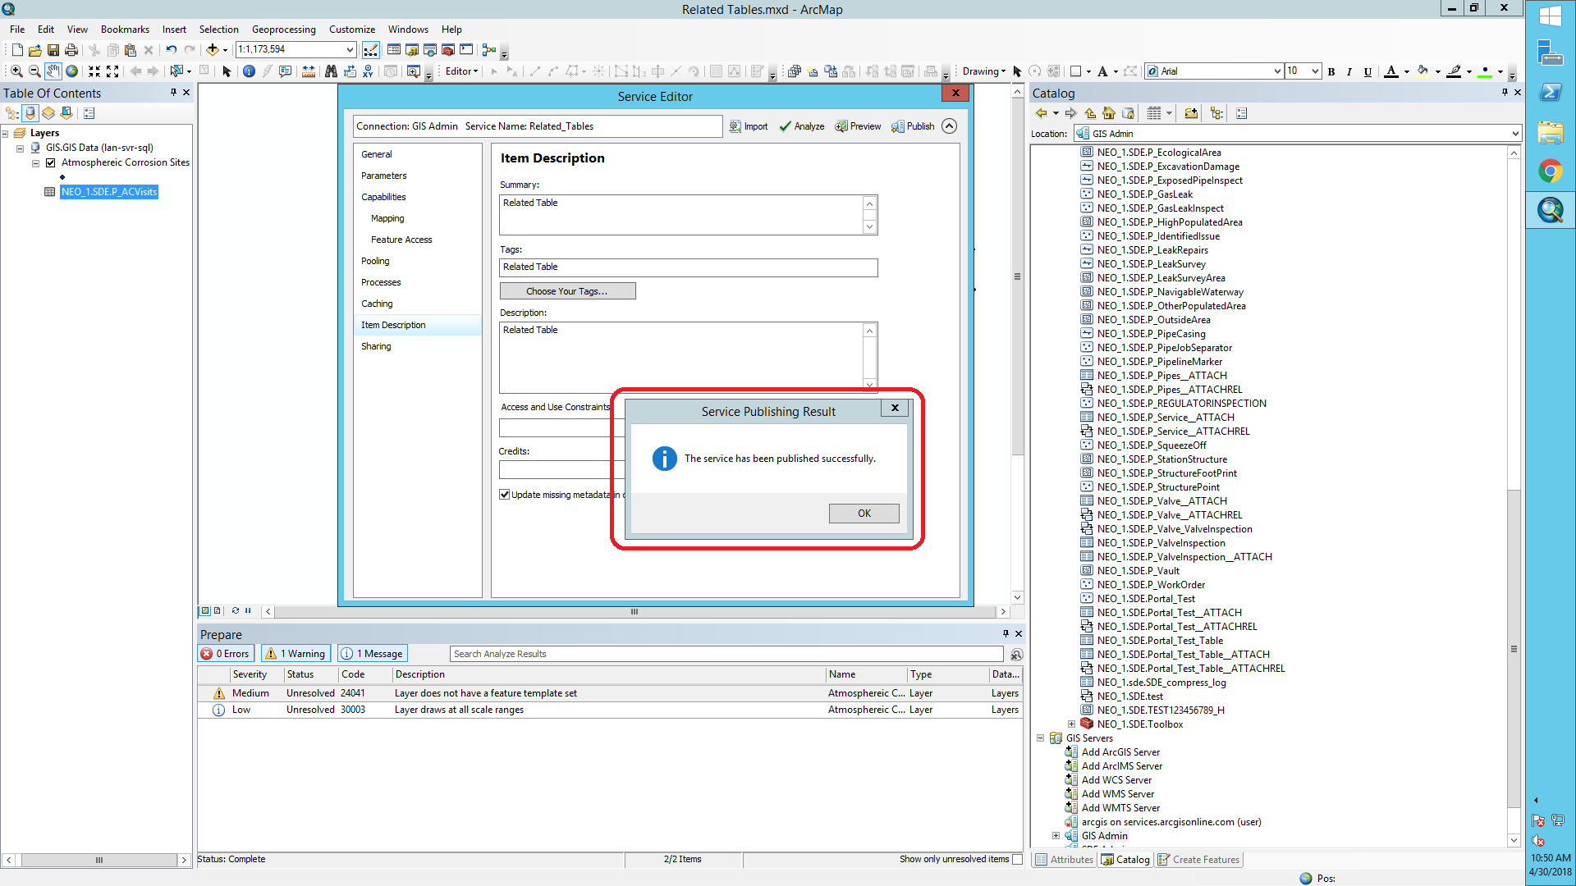Undo the last action
This screenshot has width=1576, height=886.
tap(171, 50)
